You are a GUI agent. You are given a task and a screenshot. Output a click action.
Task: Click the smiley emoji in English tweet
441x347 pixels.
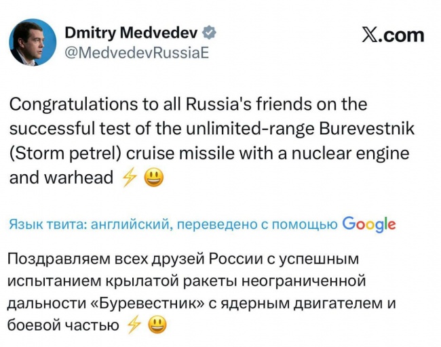[153, 178]
